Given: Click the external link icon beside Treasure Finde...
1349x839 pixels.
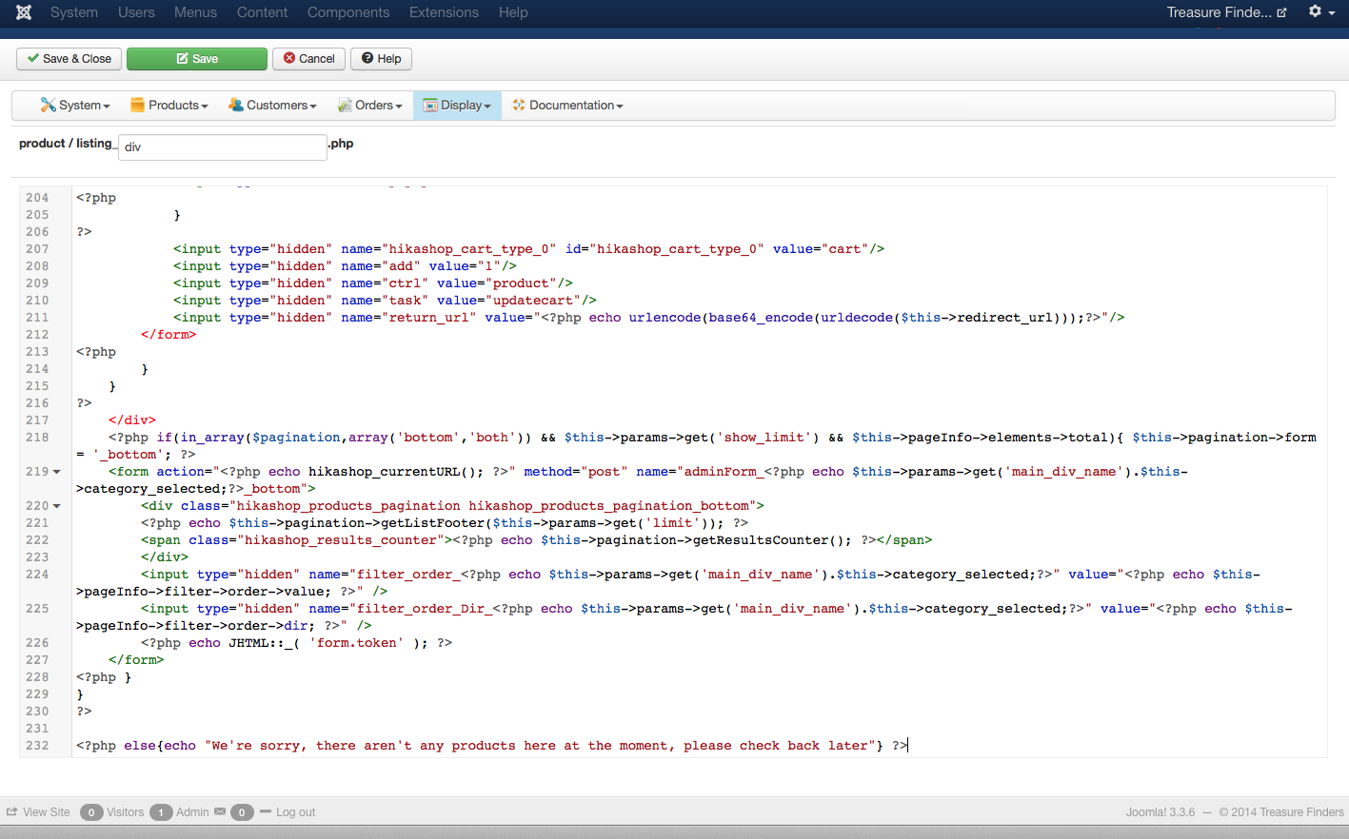Looking at the screenshot, I should [x=1281, y=12].
